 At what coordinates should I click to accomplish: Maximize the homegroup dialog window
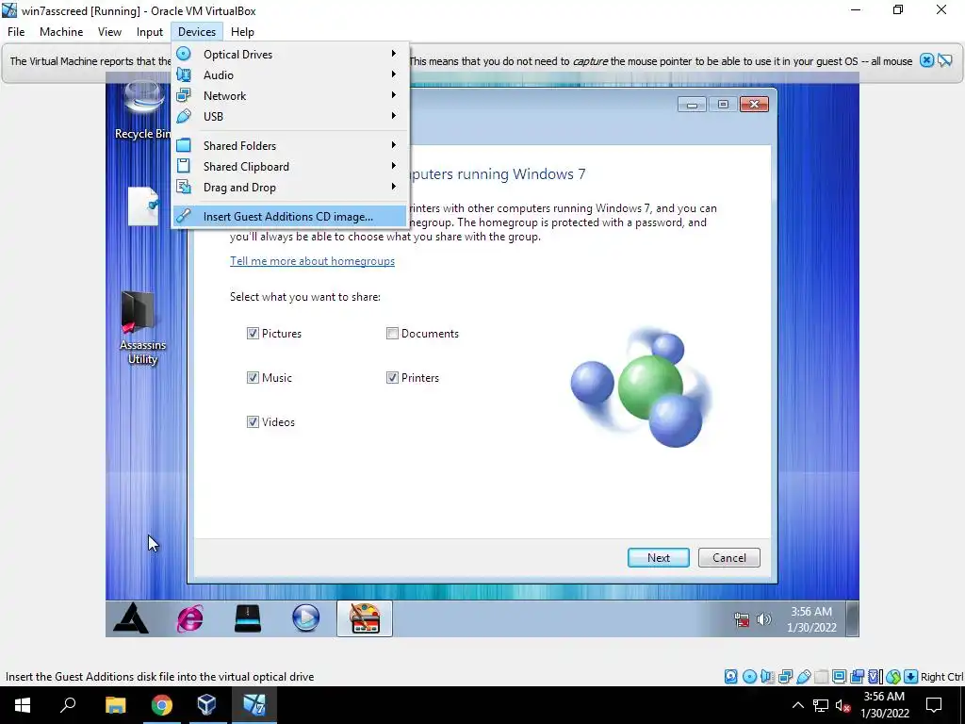point(723,105)
